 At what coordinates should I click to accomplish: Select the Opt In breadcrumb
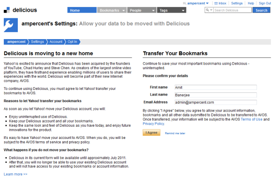(x=72, y=42)
